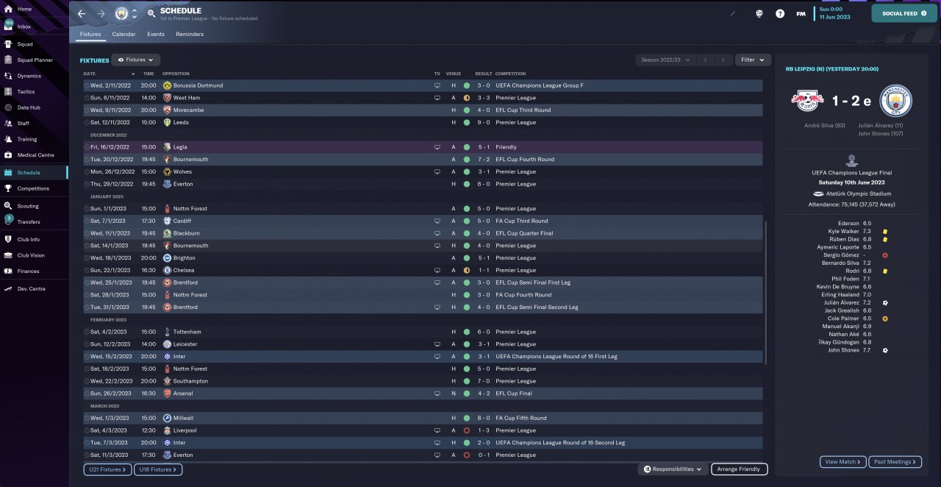Navigate back with the left arrow
Image resolution: width=941 pixels, height=487 pixels.
pos(82,13)
